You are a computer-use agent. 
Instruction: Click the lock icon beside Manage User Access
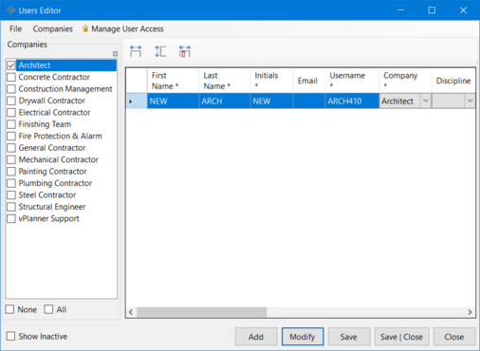pyautogui.click(x=85, y=28)
